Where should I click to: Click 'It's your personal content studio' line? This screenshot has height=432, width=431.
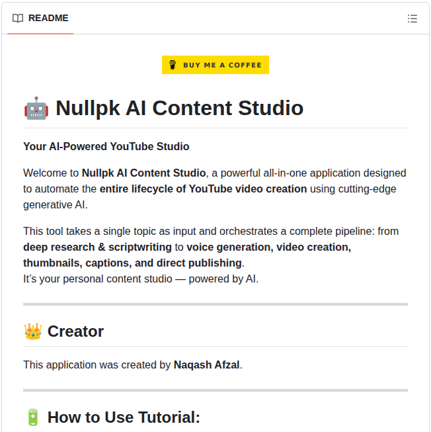(141, 279)
